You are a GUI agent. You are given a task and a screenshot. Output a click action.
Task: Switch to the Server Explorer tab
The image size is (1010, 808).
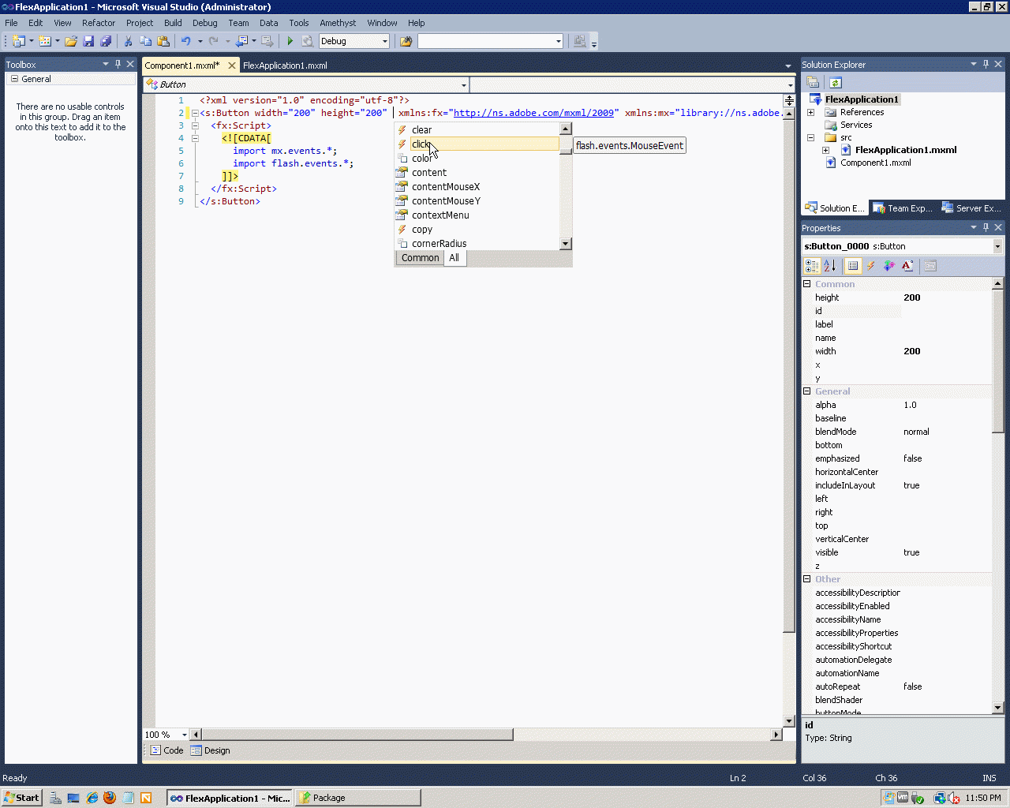tap(971, 208)
